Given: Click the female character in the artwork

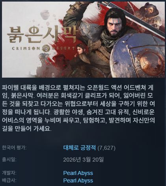Looking at the screenshot, I should tap(80, 56).
